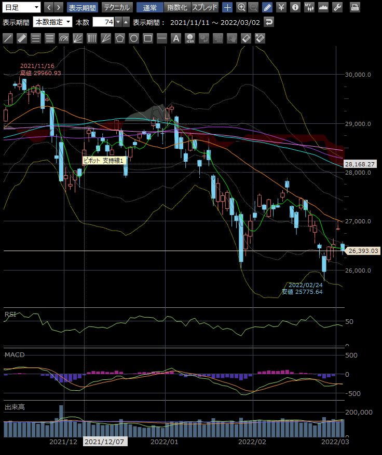Switch chart to 通常 (normal) mode
The width and height of the screenshot is (382, 455).
point(150,7)
